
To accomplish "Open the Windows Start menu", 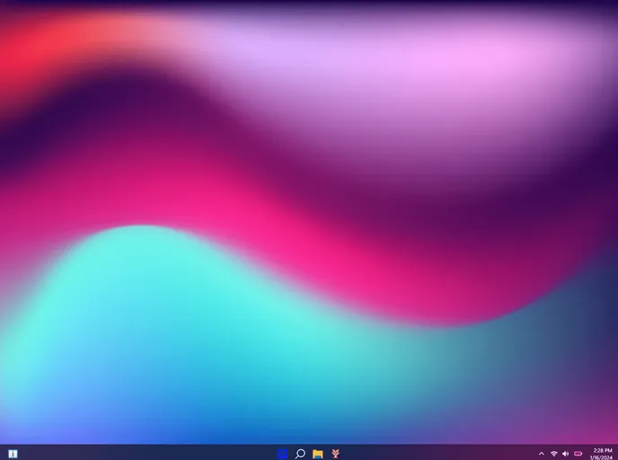I will (x=283, y=454).
